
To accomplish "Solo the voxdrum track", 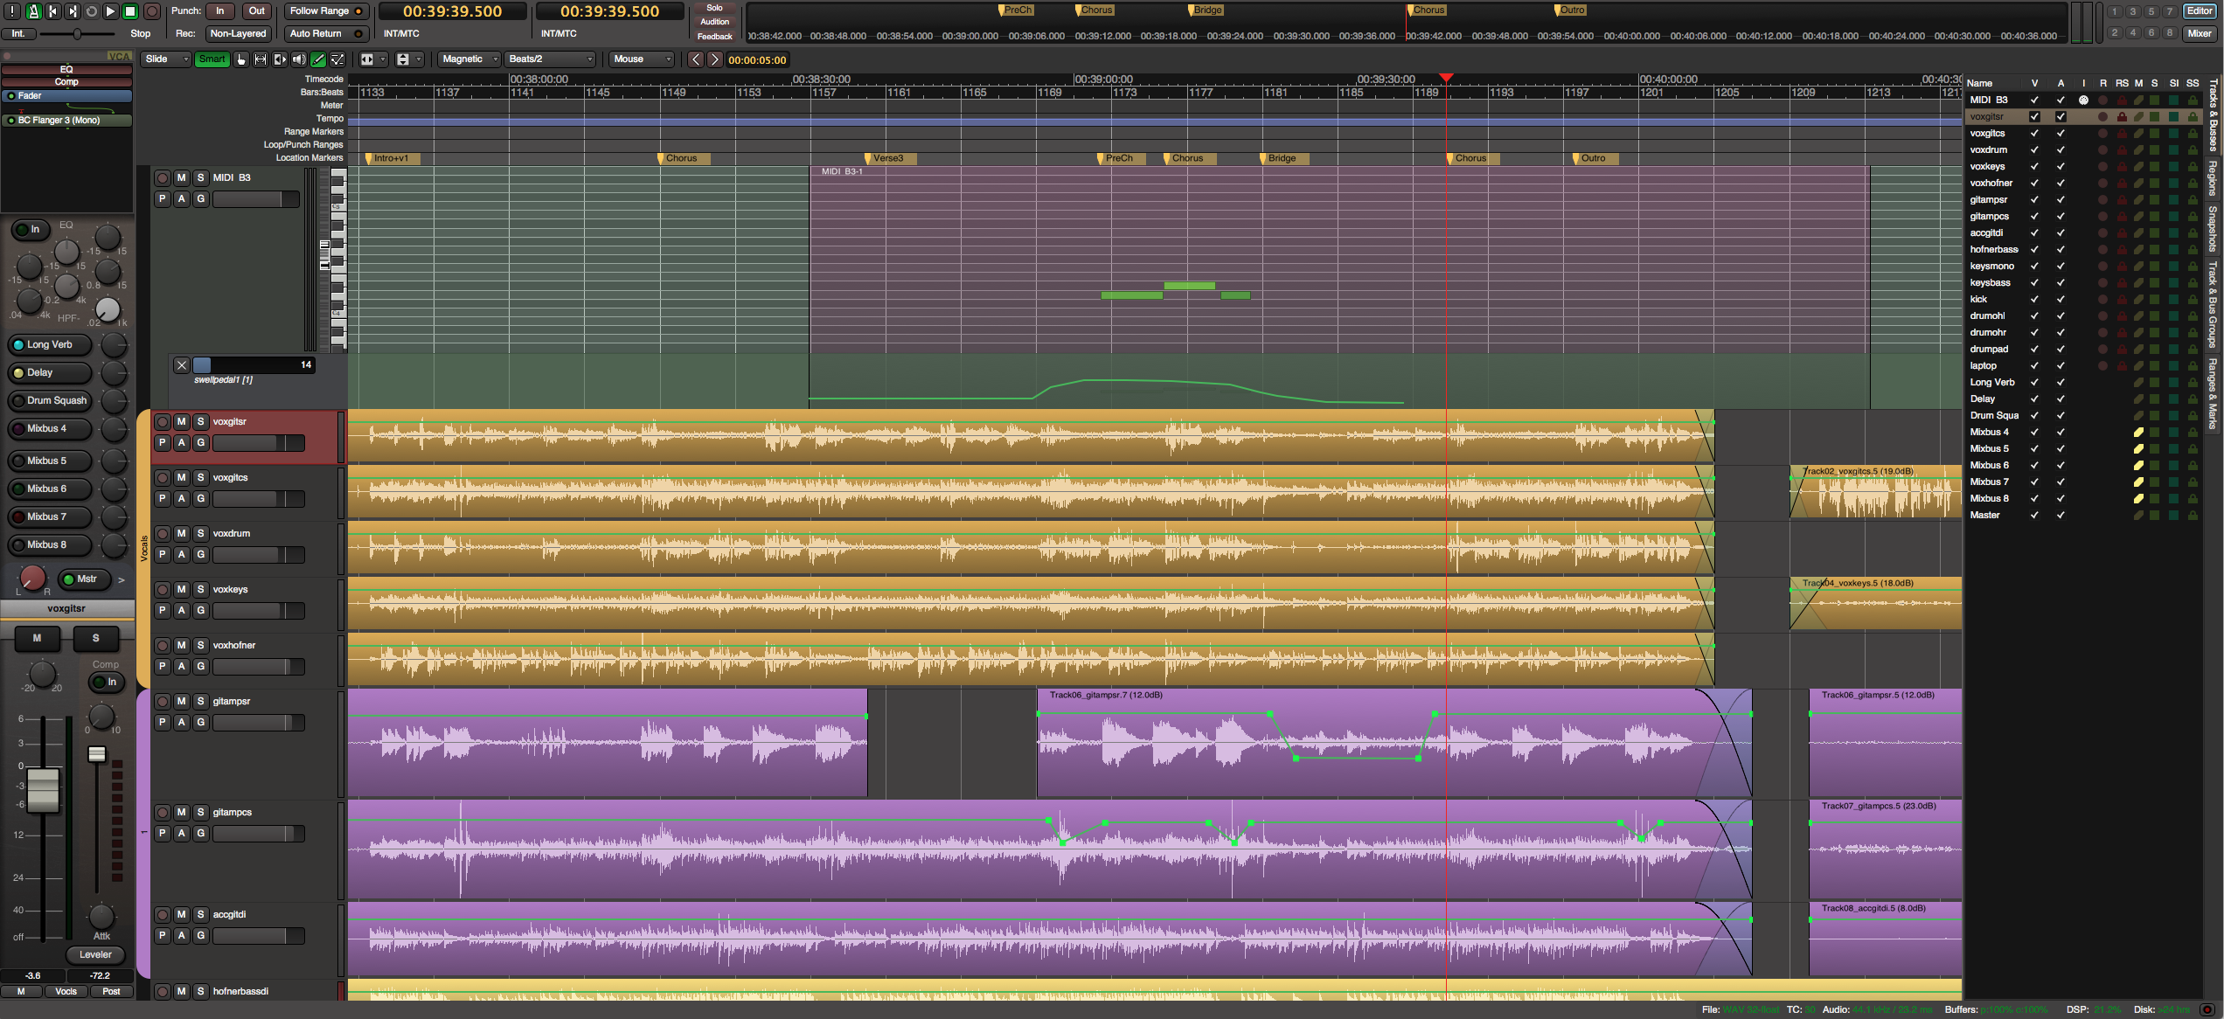I will coord(200,534).
